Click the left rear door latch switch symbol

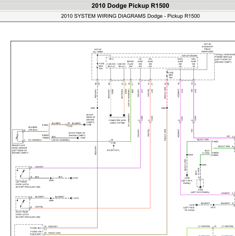(x=23, y=173)
